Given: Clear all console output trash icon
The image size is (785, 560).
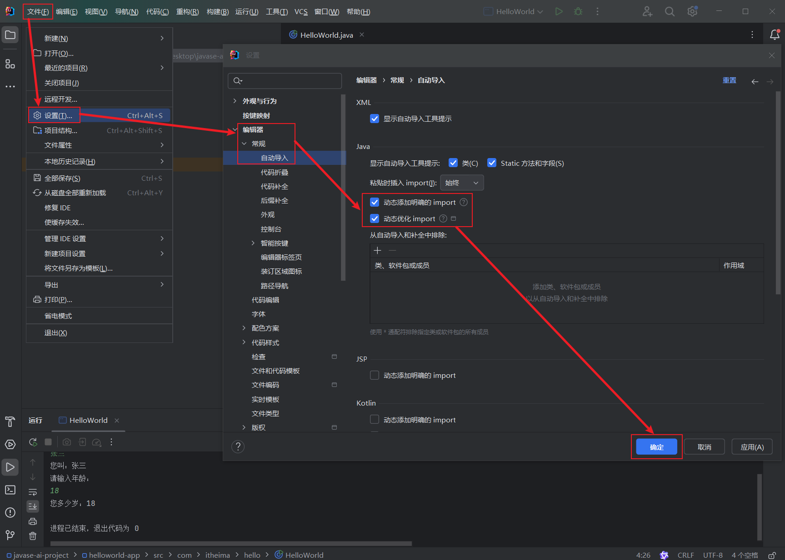Looking at the screenshot, I should click(33, 536).
